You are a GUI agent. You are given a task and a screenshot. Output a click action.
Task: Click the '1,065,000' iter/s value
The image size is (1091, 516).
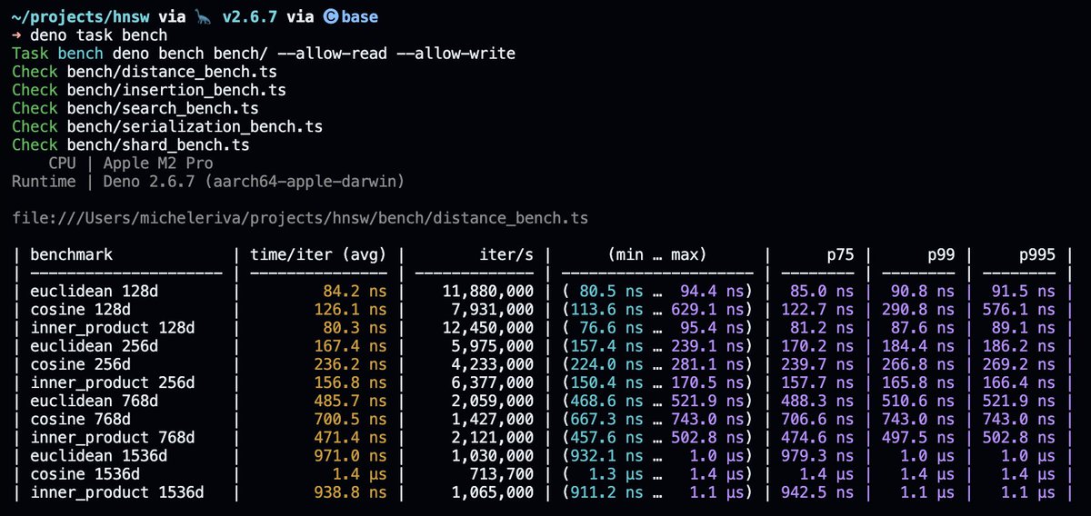(493, 491)
